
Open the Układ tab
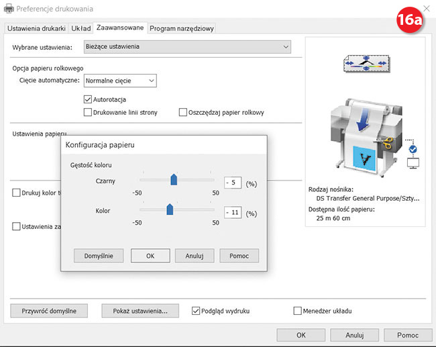tap(81, 29)
